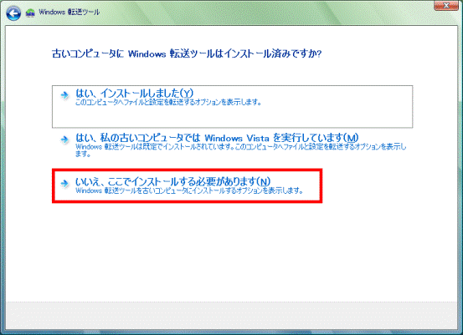Select the Windows Vista を実行しています(M) option
The image size is (463, 335).
232,145
